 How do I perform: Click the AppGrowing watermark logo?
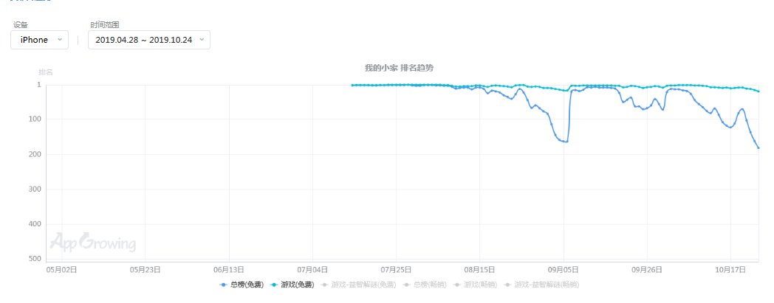point(92,243)
